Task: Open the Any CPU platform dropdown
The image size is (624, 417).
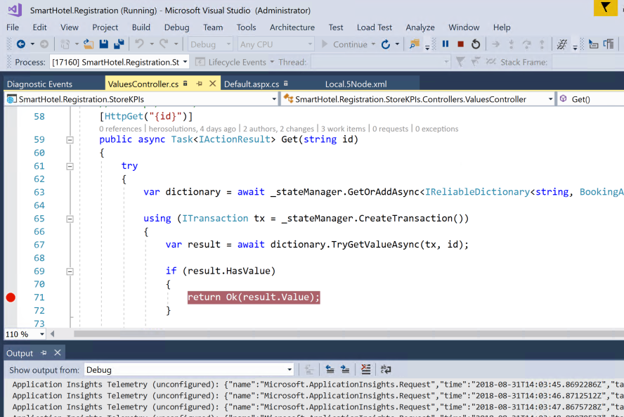Action: [275, 44]
